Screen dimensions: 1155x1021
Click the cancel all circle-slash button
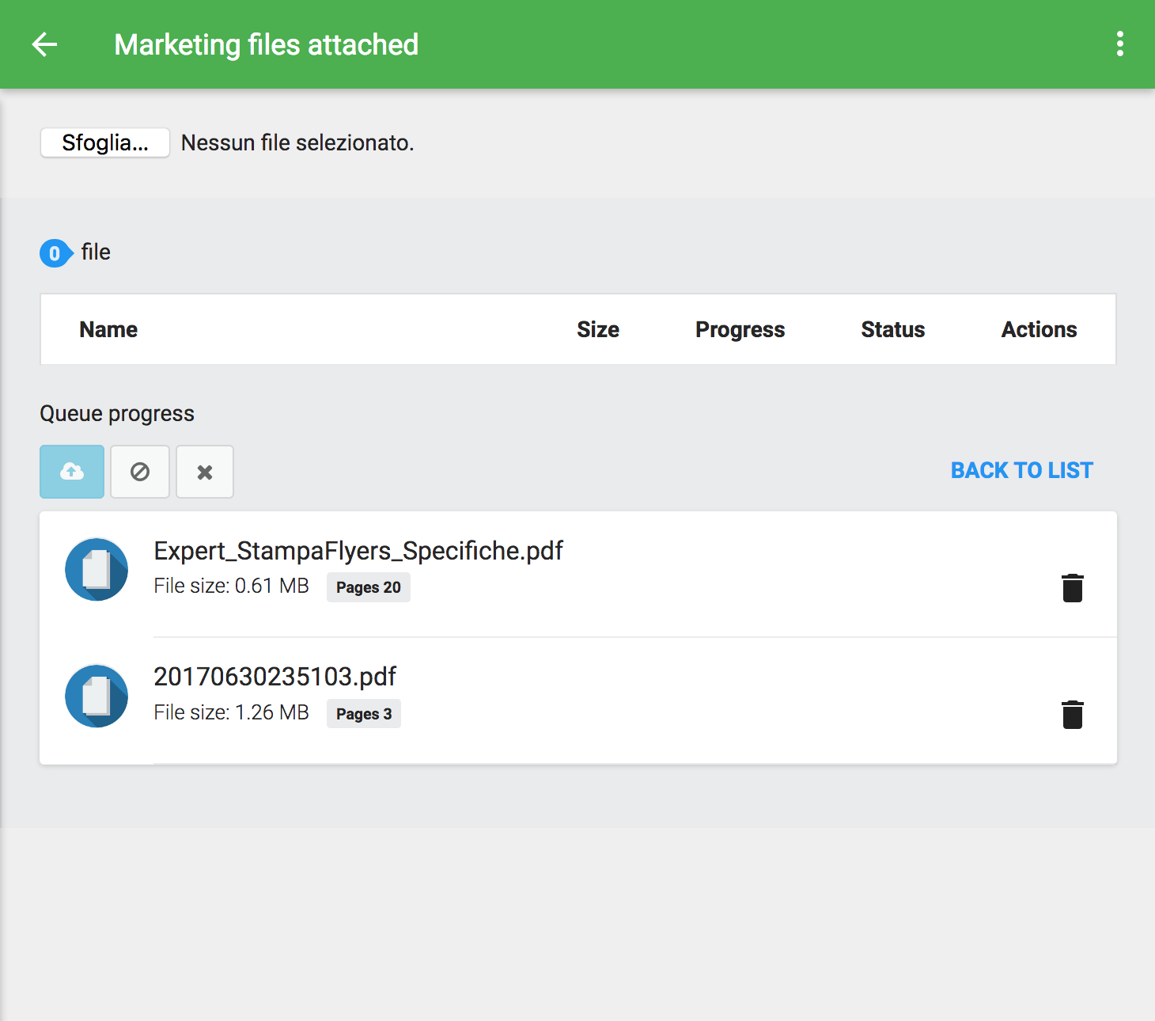tap(140, 472)
